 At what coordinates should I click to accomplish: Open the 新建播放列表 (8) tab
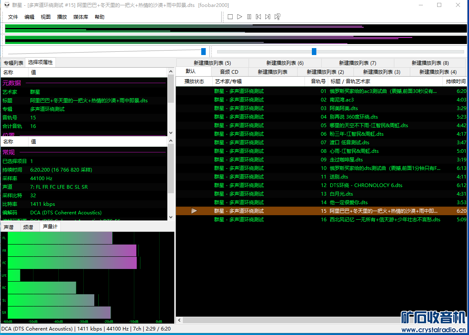click(430, 63)
